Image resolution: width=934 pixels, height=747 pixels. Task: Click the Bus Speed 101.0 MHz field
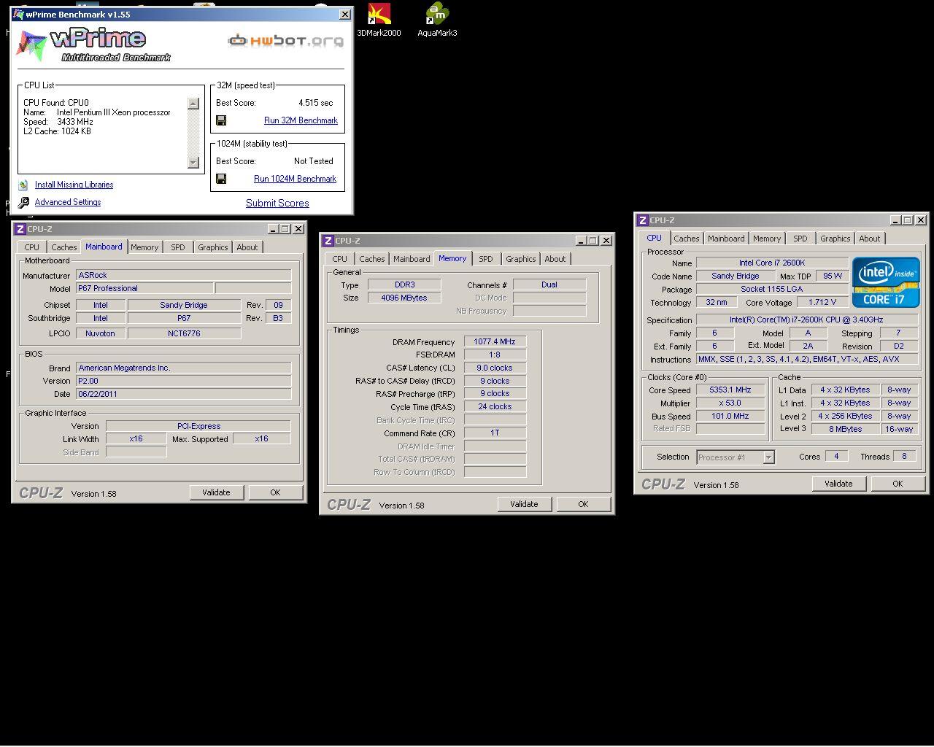[x=730, y=417]
